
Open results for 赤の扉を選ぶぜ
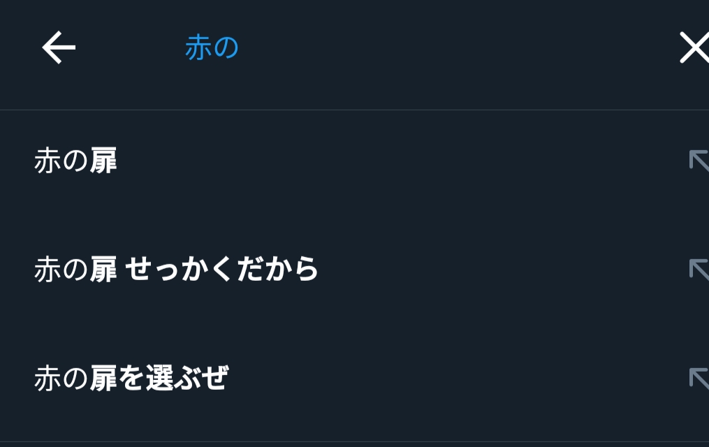click(x=131, y=379)
